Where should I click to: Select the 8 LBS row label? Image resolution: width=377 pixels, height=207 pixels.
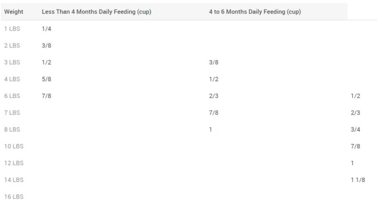pyautogui.click(x=12, y=130)
